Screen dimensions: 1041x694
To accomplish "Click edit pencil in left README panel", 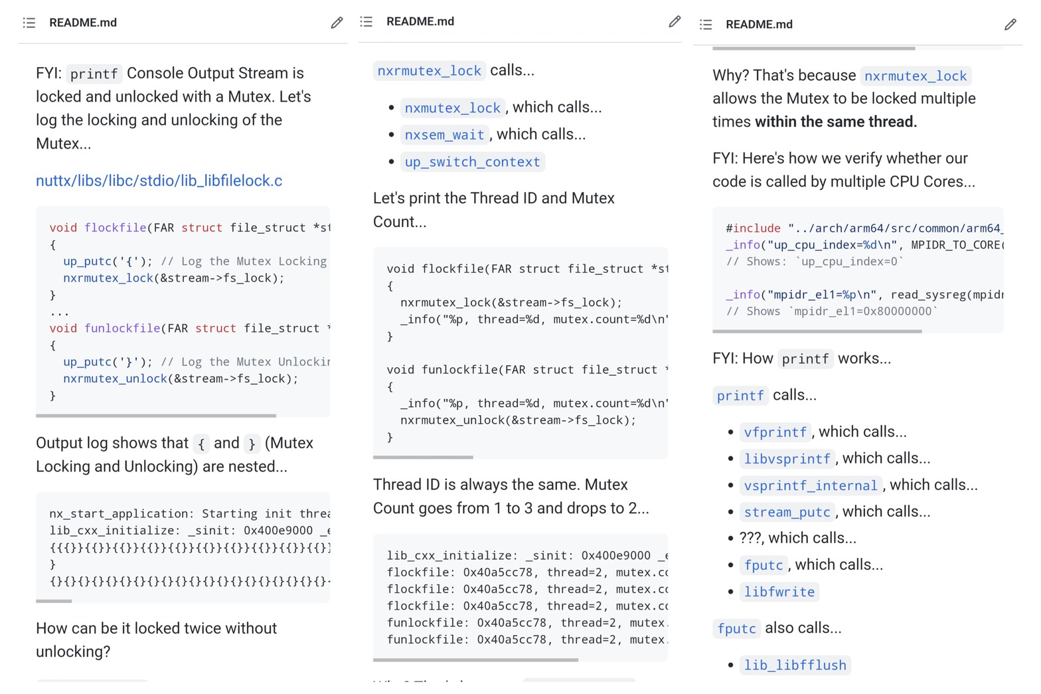I will pos(337,23).
